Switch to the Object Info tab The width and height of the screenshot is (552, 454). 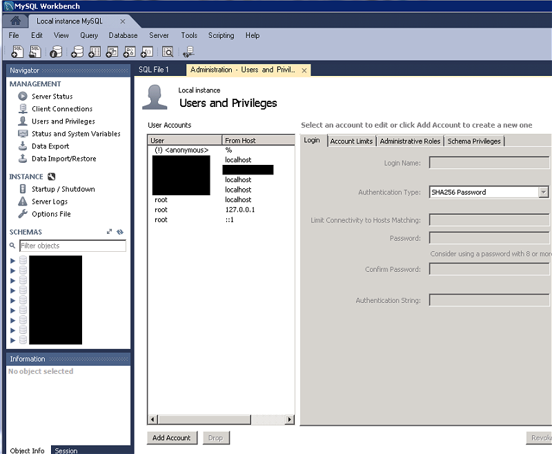click(x=27, y=450)
